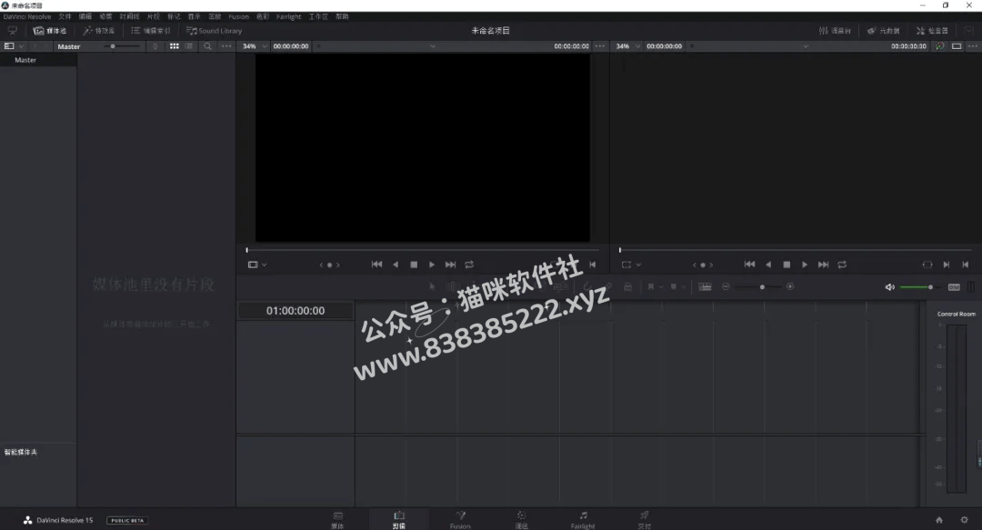Toggle loop playback in source viewer
982x530 pixels.
469,265
